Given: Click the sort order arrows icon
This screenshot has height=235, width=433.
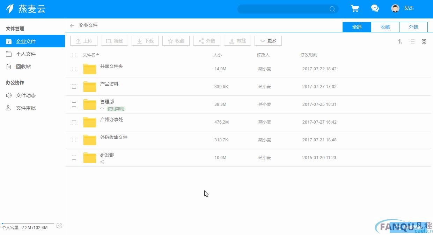Looking at the screenshot, I should (400, 41).
